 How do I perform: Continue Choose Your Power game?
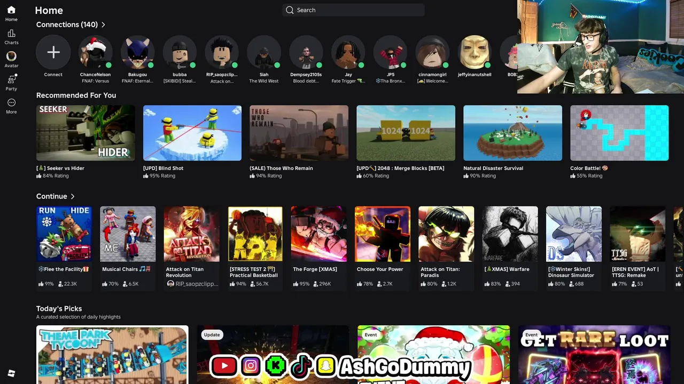click(x=383, y=234)
